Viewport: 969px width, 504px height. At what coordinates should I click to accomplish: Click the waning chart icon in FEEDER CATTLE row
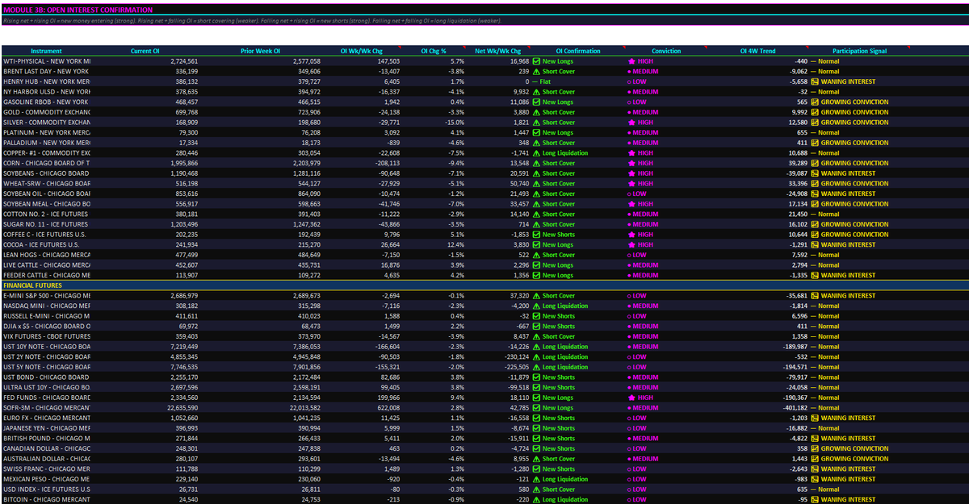coord(815,275)
